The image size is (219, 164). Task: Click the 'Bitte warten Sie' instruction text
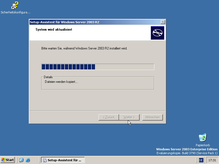point(84,48)
